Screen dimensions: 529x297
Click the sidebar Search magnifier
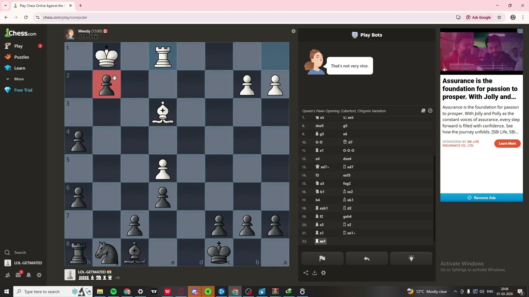coord(7,252)
